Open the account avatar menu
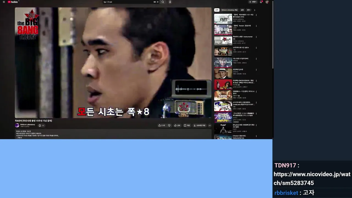The width and height of the screenshot is (352, 198). (267, 2)
